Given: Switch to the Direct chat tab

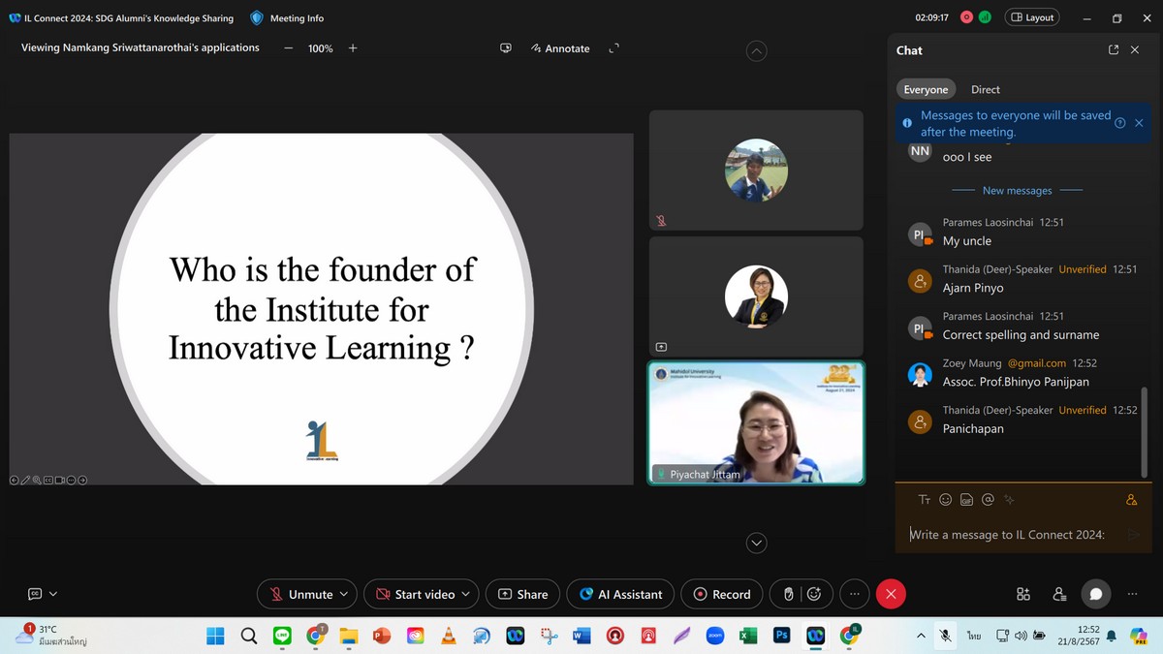Looking at the screenshot, I should click(x=985, y=89).
